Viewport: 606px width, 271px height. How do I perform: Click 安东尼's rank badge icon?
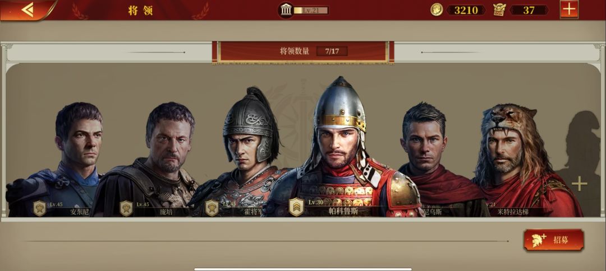[x=39, y=208]
